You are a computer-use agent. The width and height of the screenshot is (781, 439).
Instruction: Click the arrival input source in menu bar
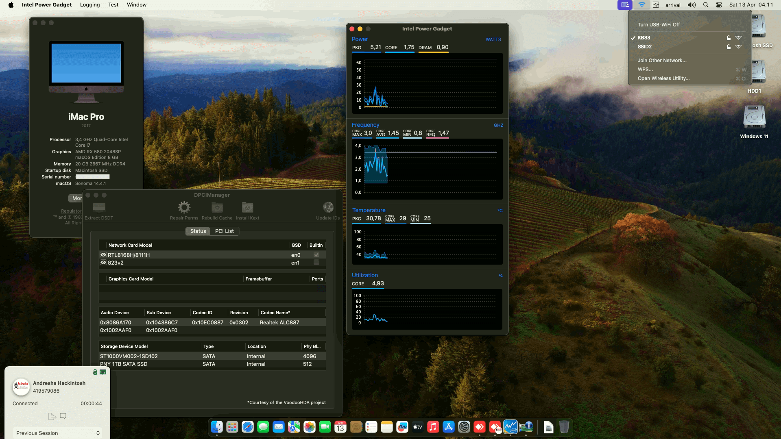(x=673, y=5)
